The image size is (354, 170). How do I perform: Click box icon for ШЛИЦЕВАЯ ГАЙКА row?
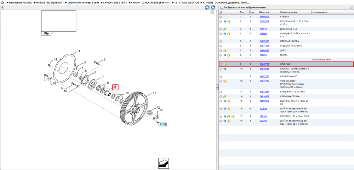coord(228,34)
